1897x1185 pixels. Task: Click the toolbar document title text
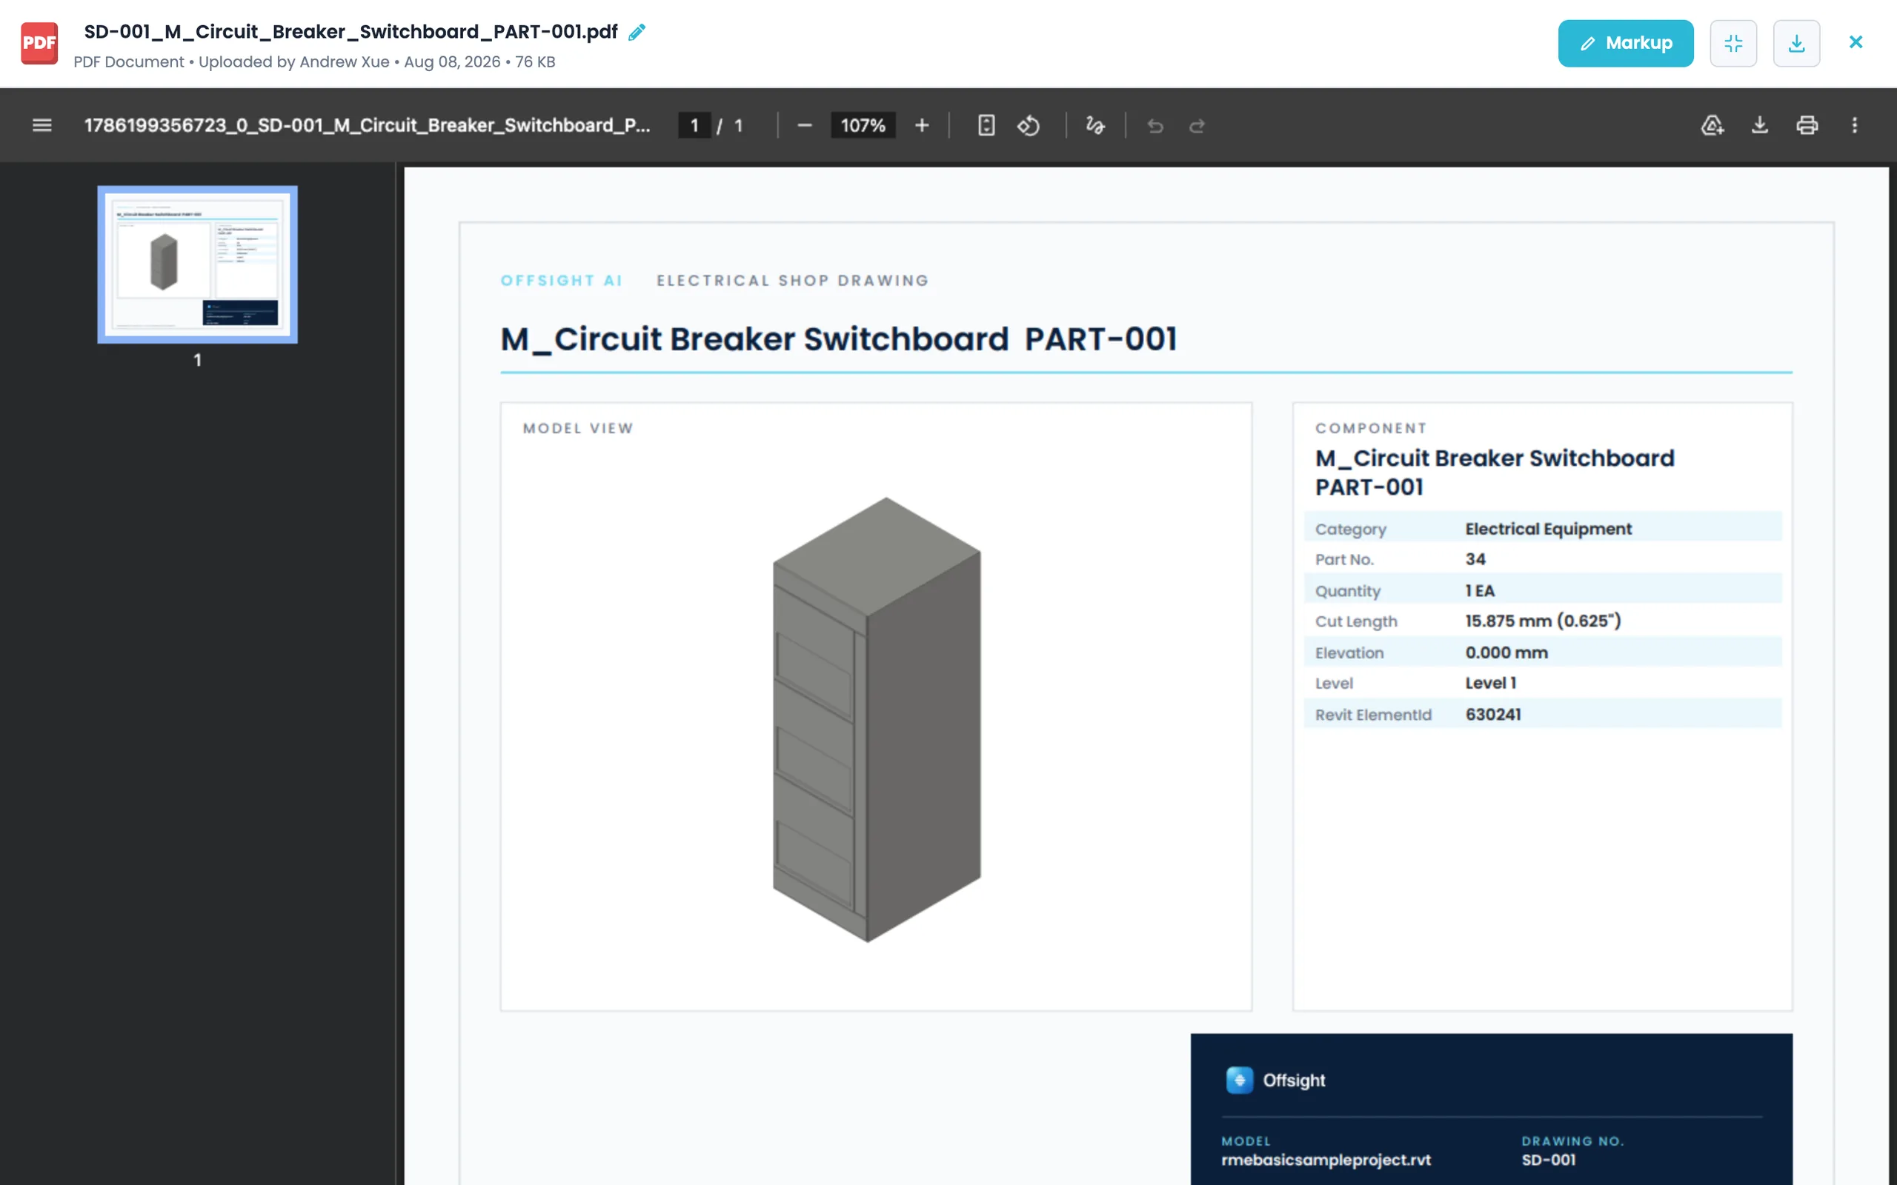point(367,125)
